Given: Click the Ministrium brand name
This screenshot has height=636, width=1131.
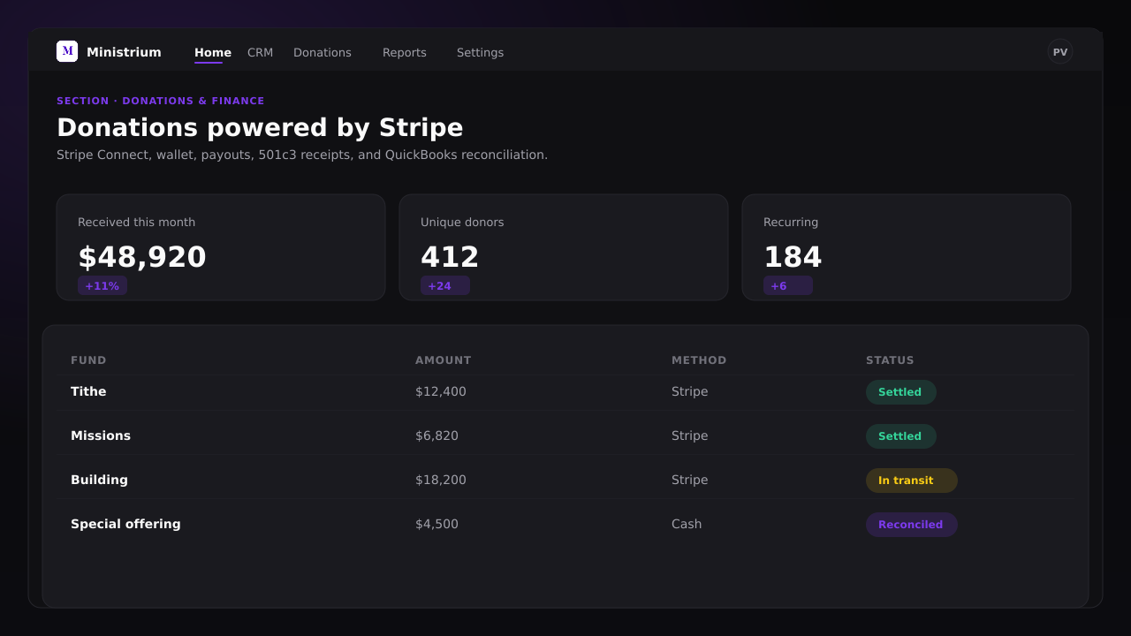Looking at the screenshot, I should tap(124, 52).
